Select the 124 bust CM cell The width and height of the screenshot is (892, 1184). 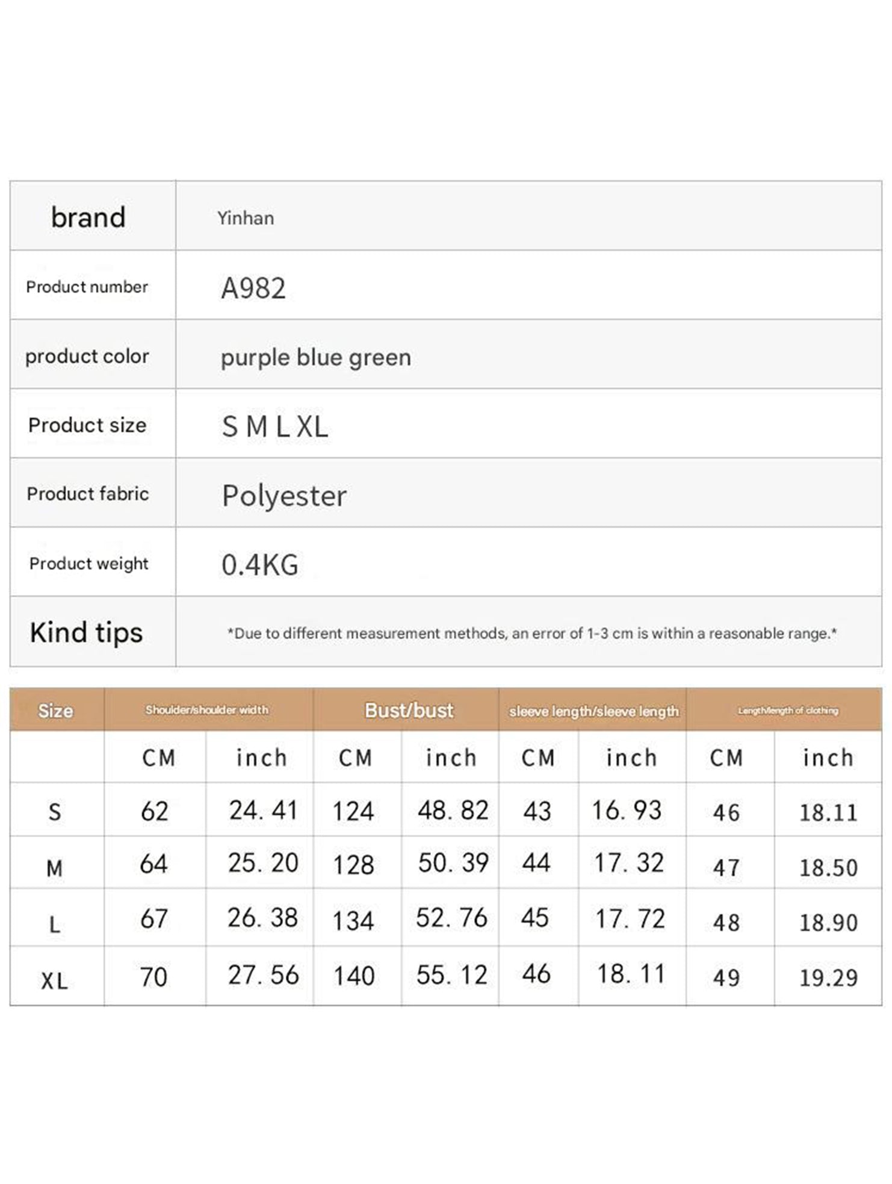353,811
